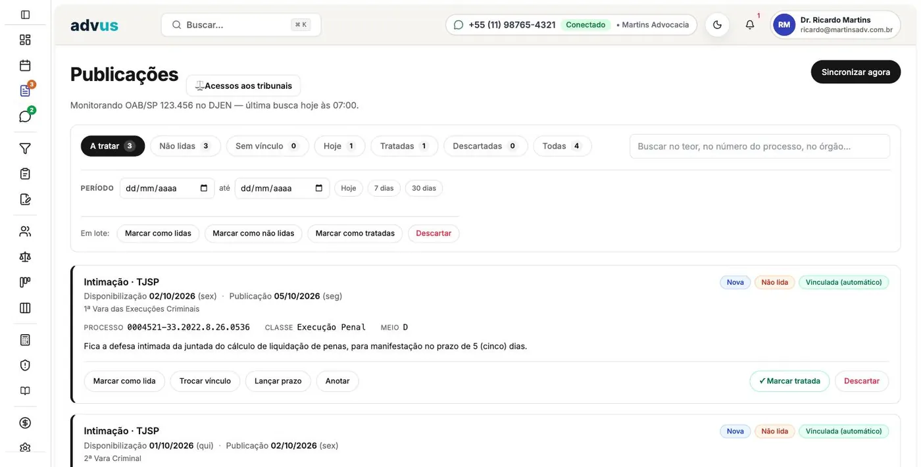Open "Acessos aos tribunais" button
921x467 pixels.
(x=243, y=86)
